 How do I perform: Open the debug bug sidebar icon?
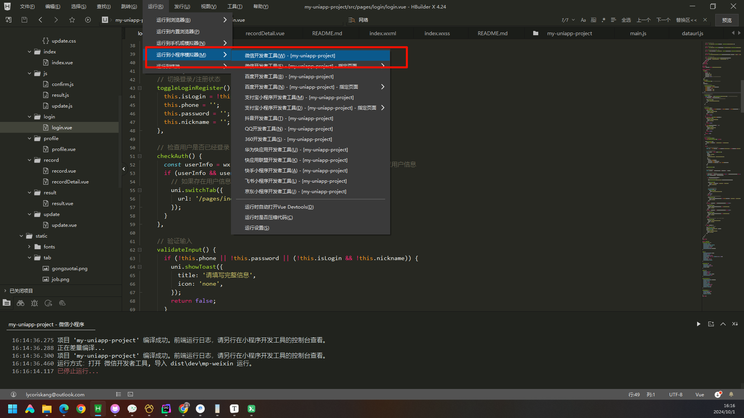point(34,303)
